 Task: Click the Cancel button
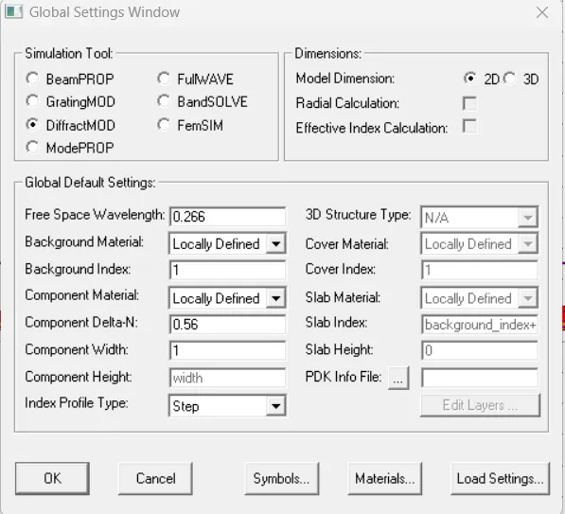pos(155,479)
